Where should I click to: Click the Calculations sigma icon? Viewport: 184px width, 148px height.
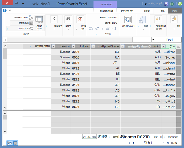coord(54,19)
